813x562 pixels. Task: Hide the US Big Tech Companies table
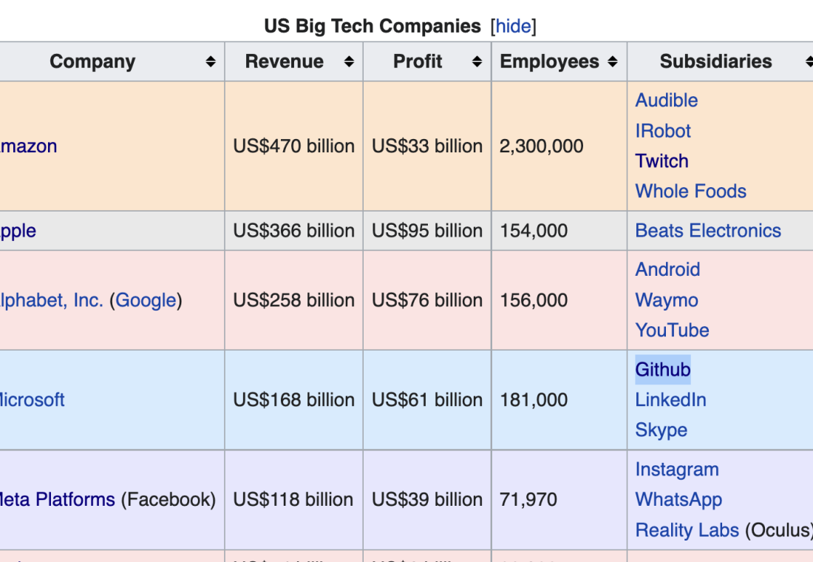click(x=514, y=26)
